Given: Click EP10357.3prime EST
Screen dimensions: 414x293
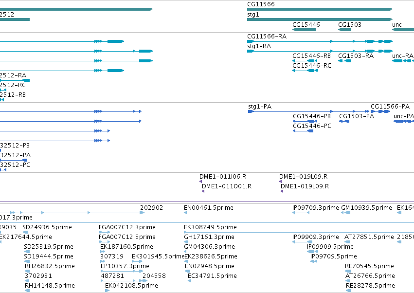Looking at the screenshot, I should [x=122, y=271].
